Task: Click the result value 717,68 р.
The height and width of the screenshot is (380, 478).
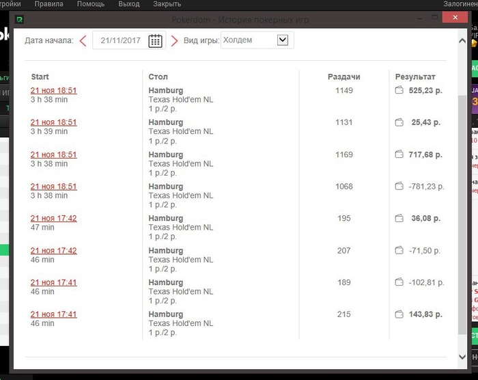Action: coord(425,154)
